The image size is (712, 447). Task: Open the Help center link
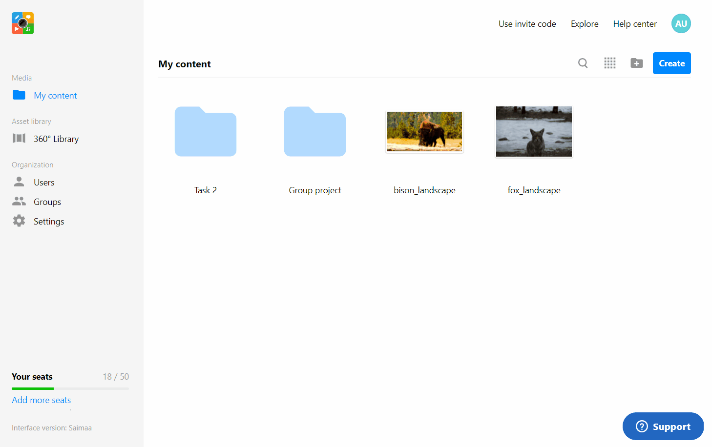(x=635, y=24)
